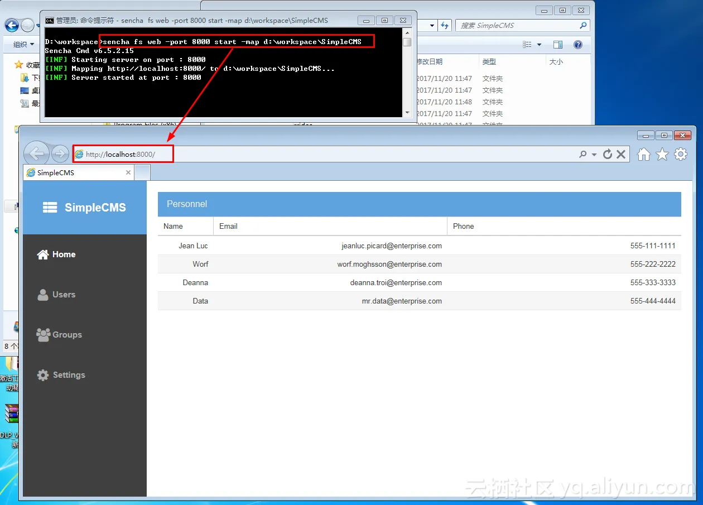Close the SimpleCMS browser tab
Image resolution: width=703 pixels, height=505 pixels.
tap(128, 172)
